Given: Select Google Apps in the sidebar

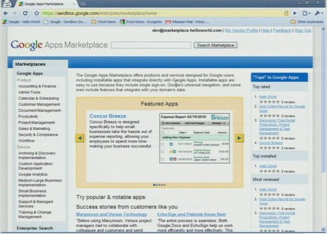Looking at the screenshot, I should (30, 73).
